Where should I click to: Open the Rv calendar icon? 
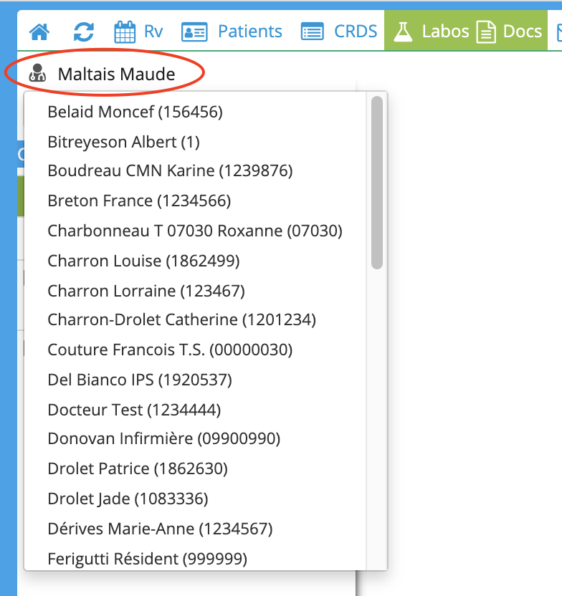click(125, 32)
